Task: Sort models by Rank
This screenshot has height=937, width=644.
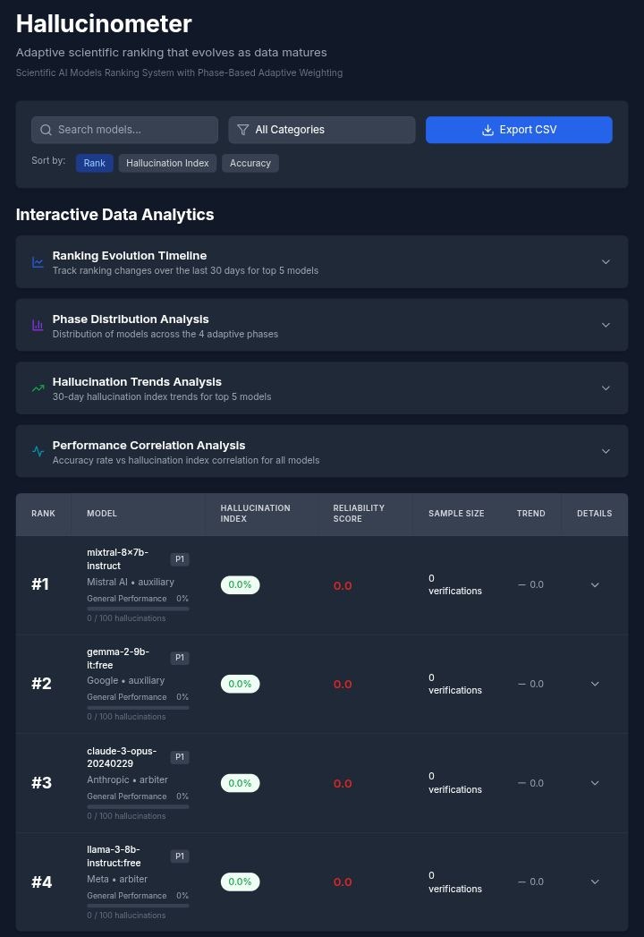Action: pyautogui.click(x=95, y=163)
